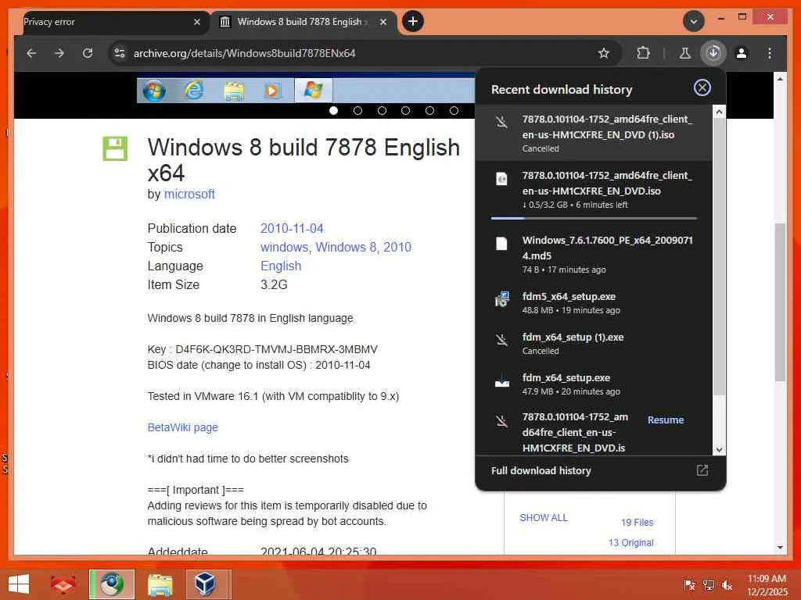Select the third screenshot carousel dot

click(382, 110)
